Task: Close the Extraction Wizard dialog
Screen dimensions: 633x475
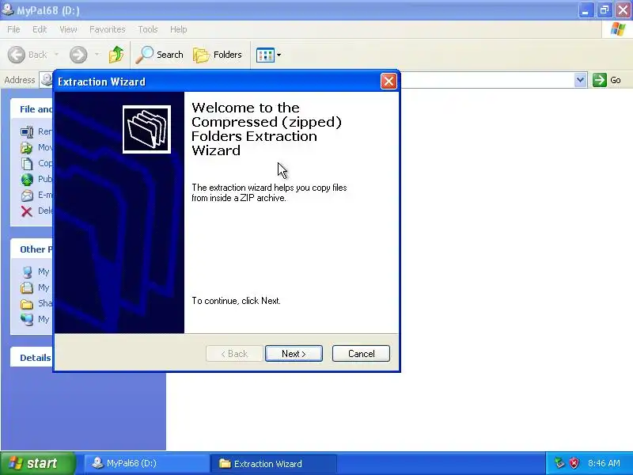Action: (389, 82)
